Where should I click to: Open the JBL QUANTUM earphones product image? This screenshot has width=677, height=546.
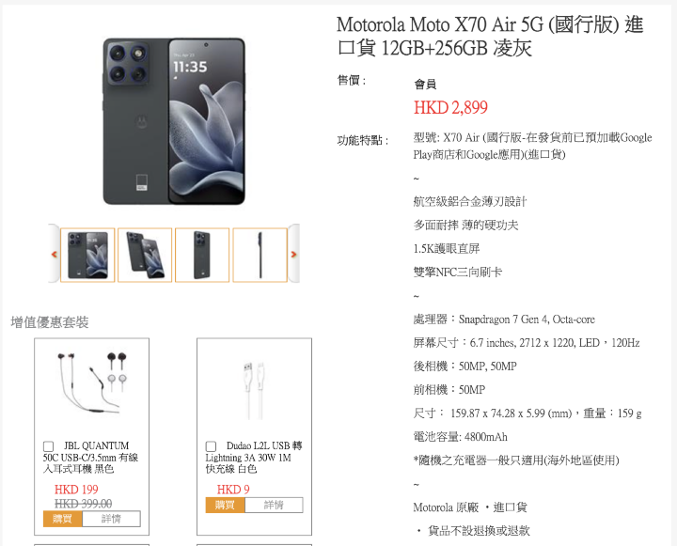(91, 384)
